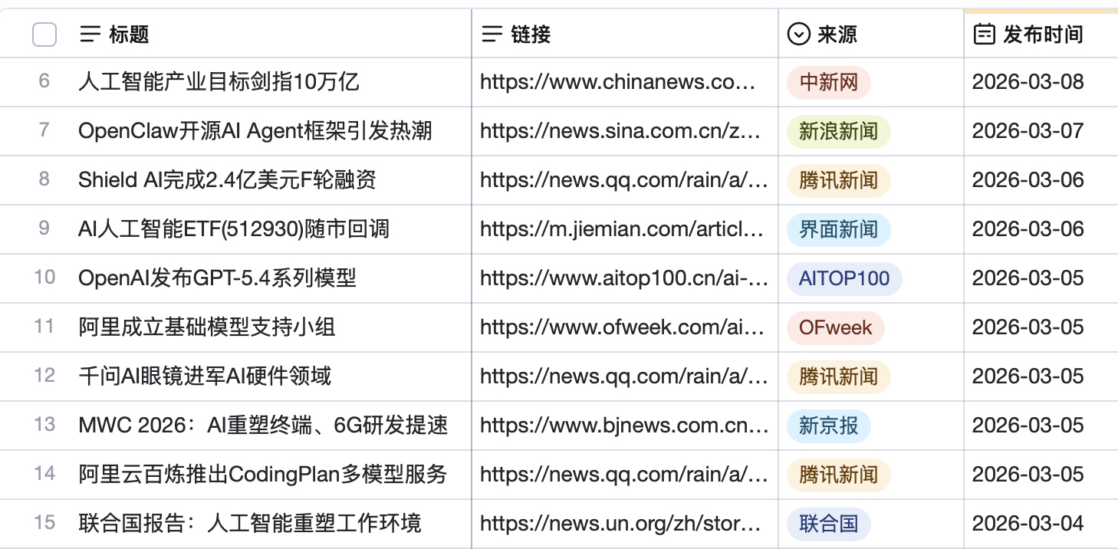Image resolution: width=1118 pixels, height=549 pixels.
Task: Click row number 8
Action: pos(44,179)
